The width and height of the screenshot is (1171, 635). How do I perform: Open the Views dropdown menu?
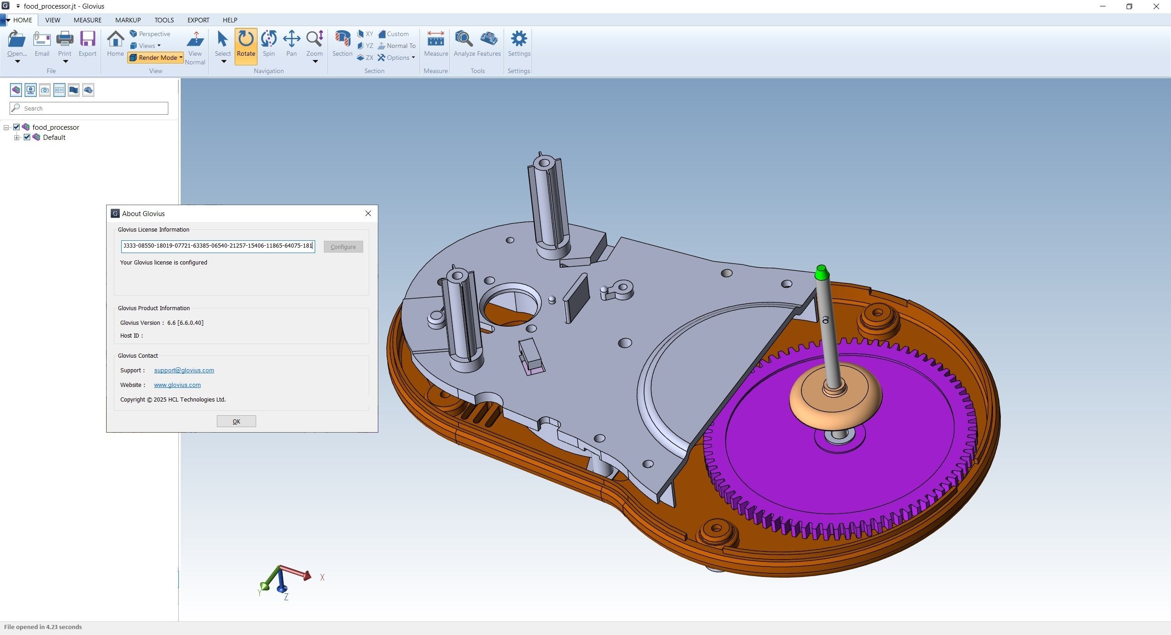[x=146, y=46]
